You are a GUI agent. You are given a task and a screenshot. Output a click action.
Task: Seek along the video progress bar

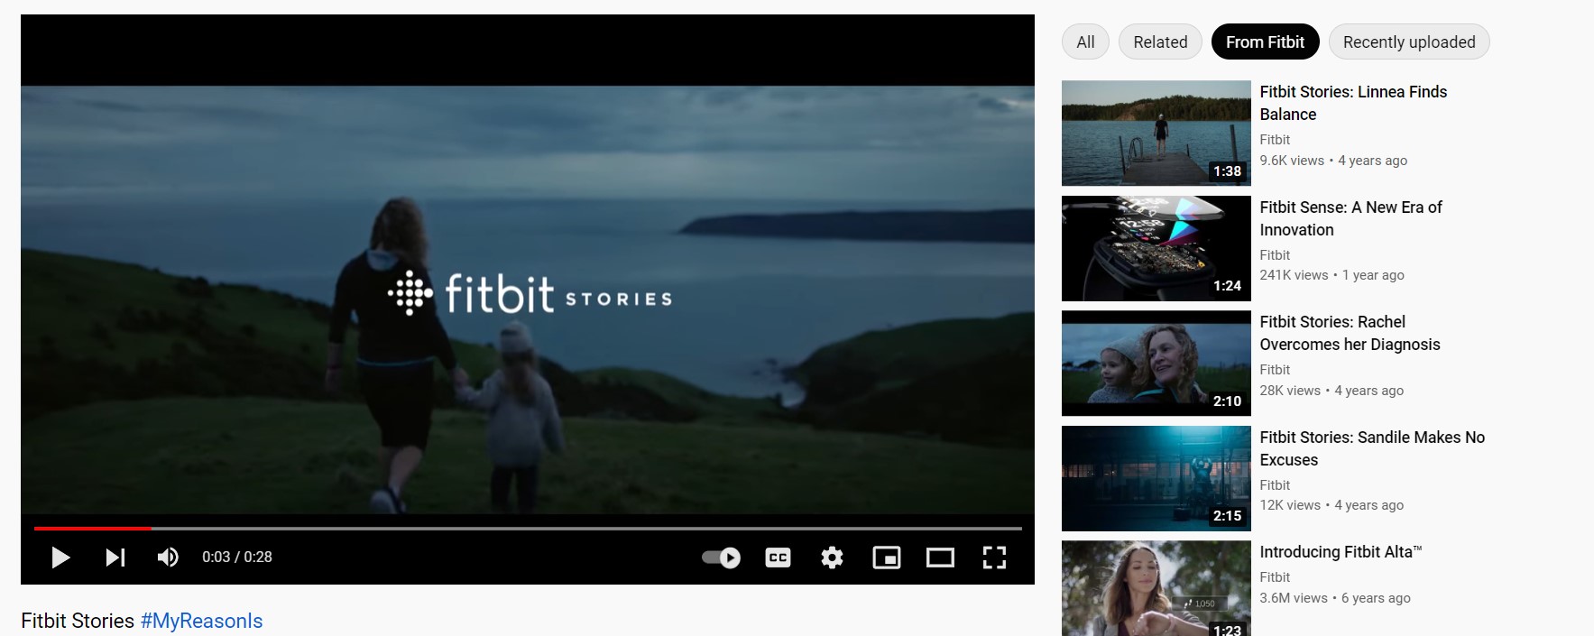[528, 528]
